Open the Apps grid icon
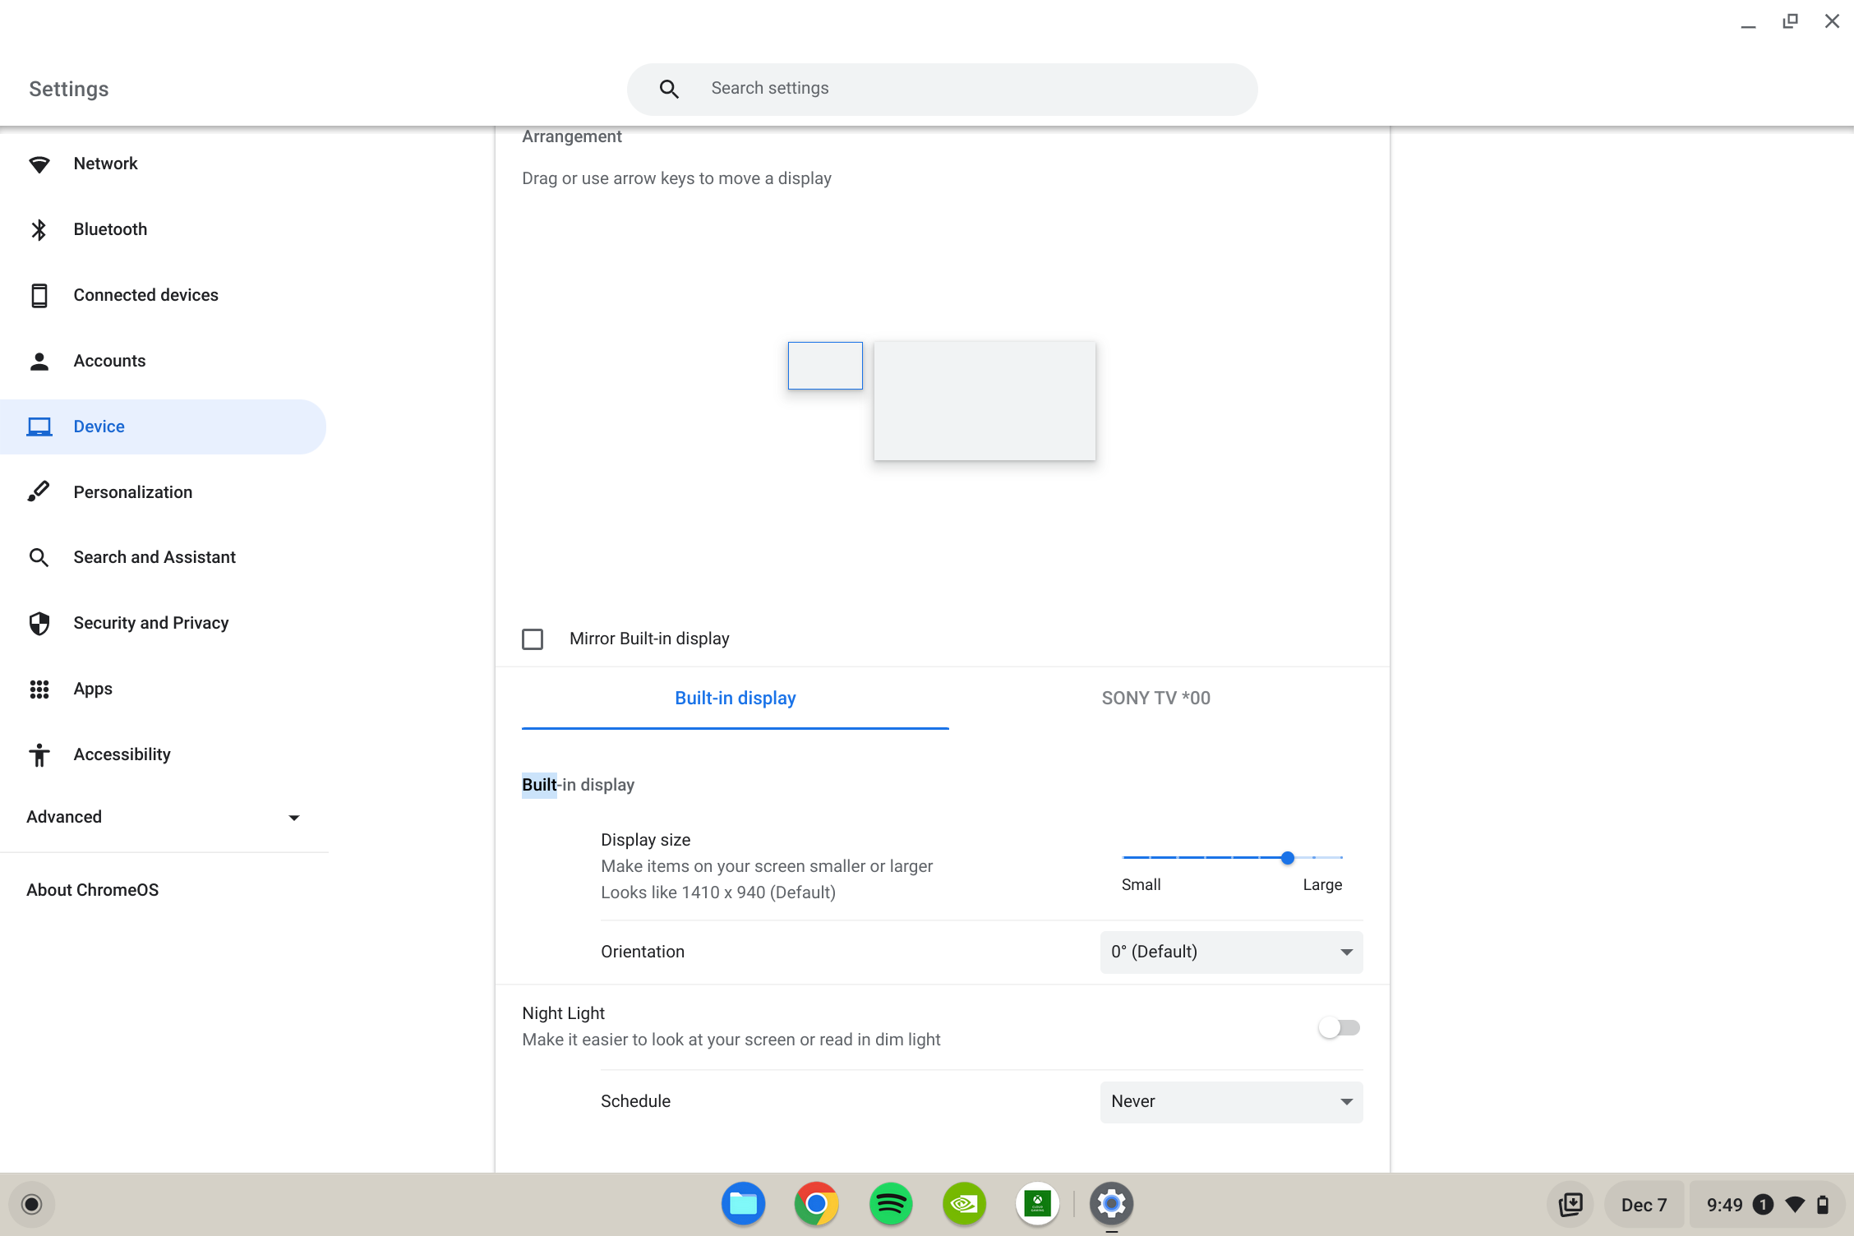This screenshot has height=1236, width=1854. pyautogui.click(x=39, y=689)
